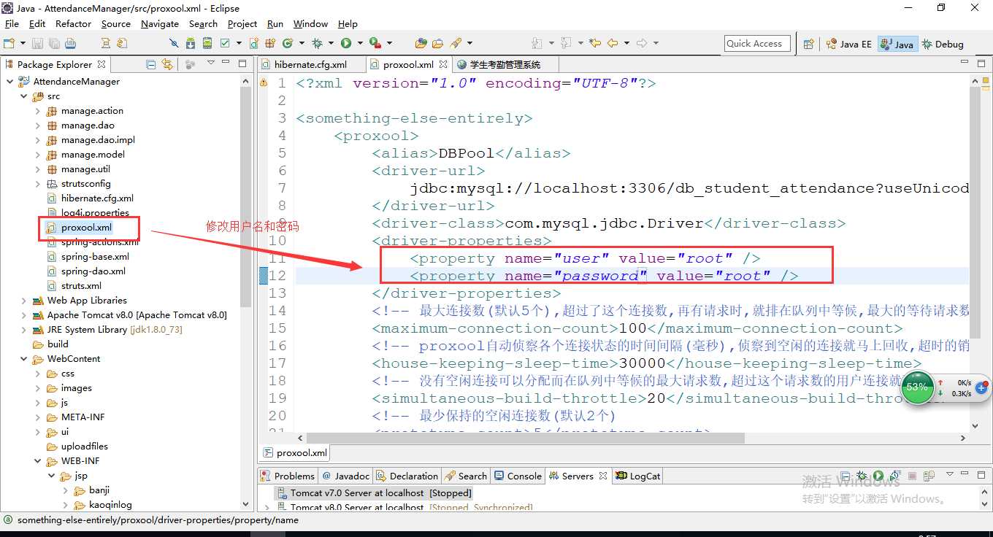
Task: Toggle Link with Editor in Package Explorer
Action: [167, 64]
